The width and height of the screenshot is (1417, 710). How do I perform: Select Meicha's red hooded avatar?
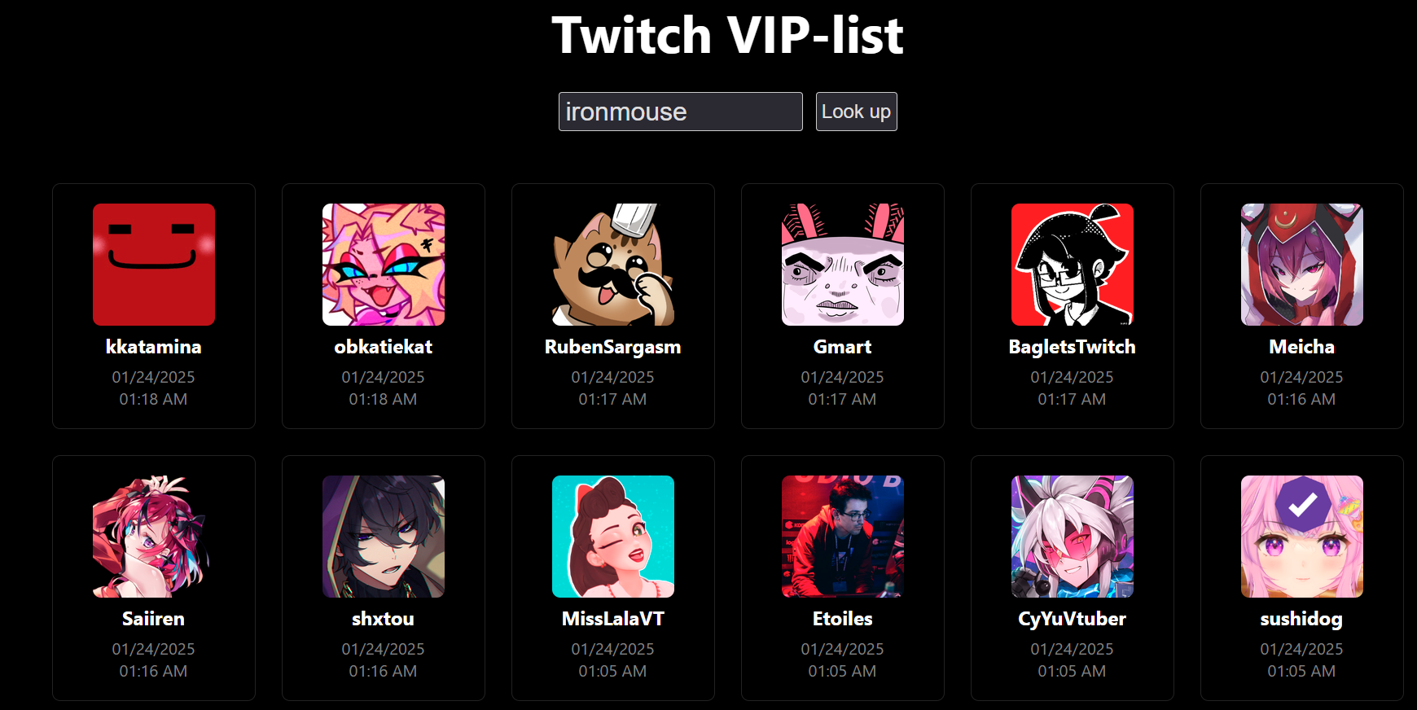click(x=1302, y=265)
